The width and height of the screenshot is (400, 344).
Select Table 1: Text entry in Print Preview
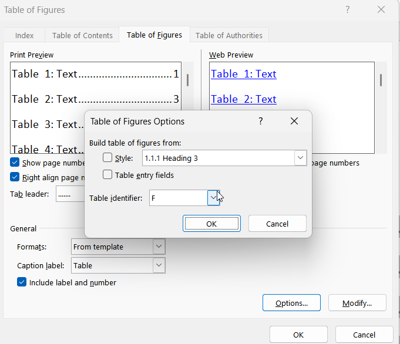click(95, 74)
